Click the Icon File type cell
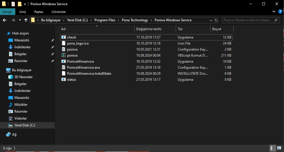Image resolution: width=284 pixels, height=152 pixels. [x=184, y=43]
